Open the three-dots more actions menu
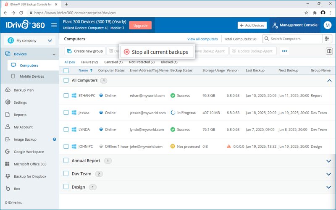 click(x=284, y=51)
